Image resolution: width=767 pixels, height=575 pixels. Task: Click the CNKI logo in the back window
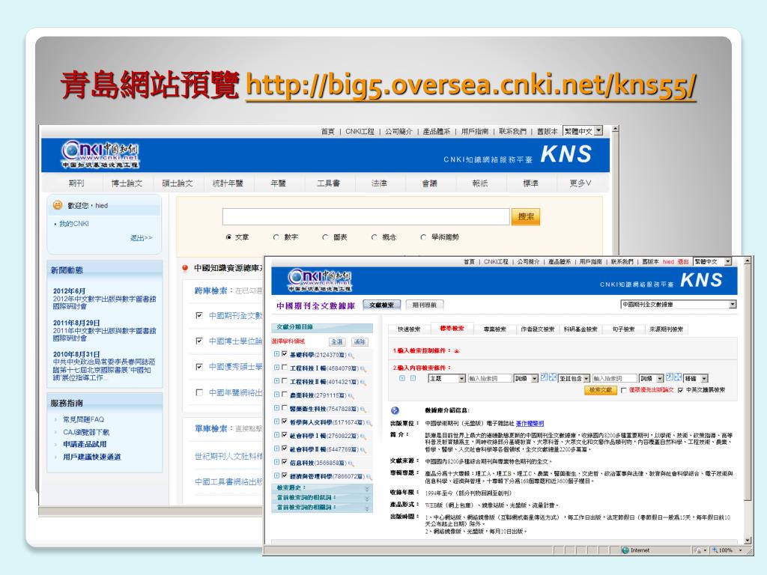(100, 154)
